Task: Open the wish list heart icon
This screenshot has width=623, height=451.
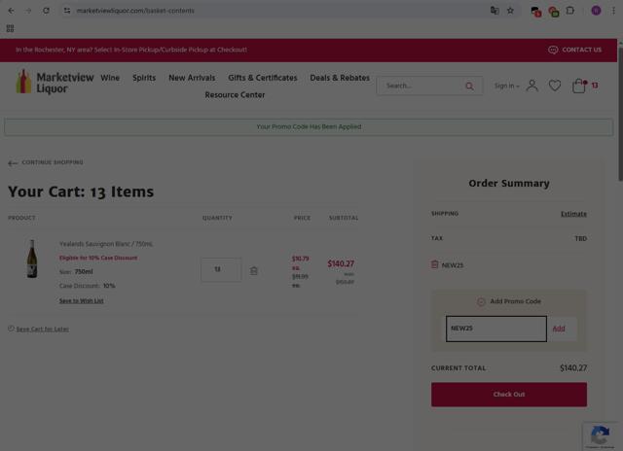Action: [555, 86]
